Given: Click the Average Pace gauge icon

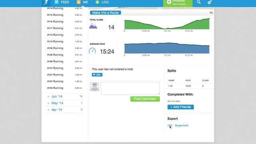Looking at the screenshot, I should point(92,51).
